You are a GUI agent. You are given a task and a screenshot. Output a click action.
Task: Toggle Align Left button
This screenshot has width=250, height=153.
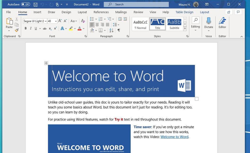coord(92,25)
